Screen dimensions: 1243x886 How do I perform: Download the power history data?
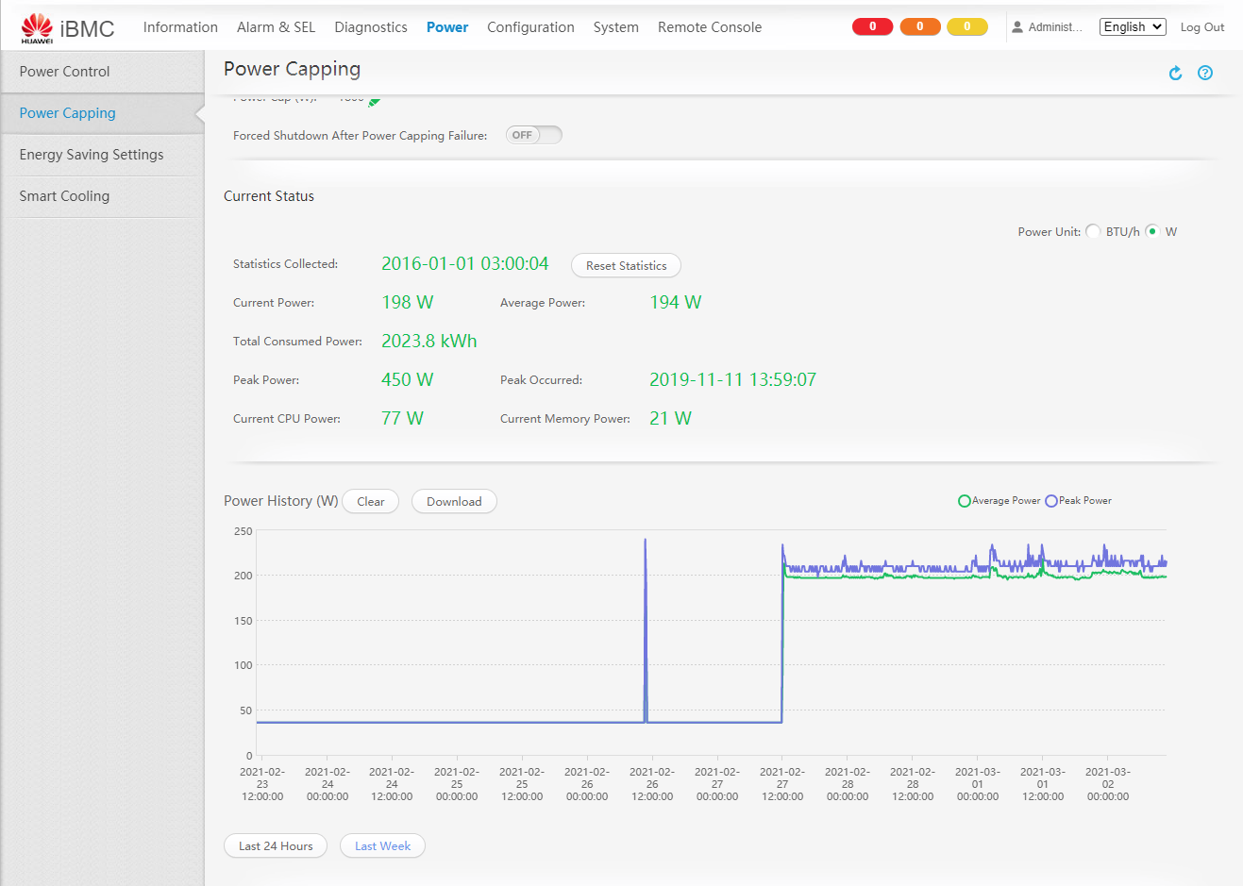click(454, 502)
